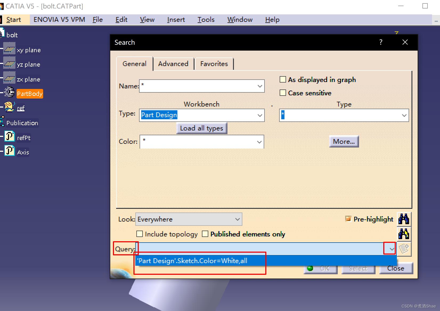This screenshot has height=311, width=440.
Task: Select the refPt label in the tree
Action: (24, 138)
